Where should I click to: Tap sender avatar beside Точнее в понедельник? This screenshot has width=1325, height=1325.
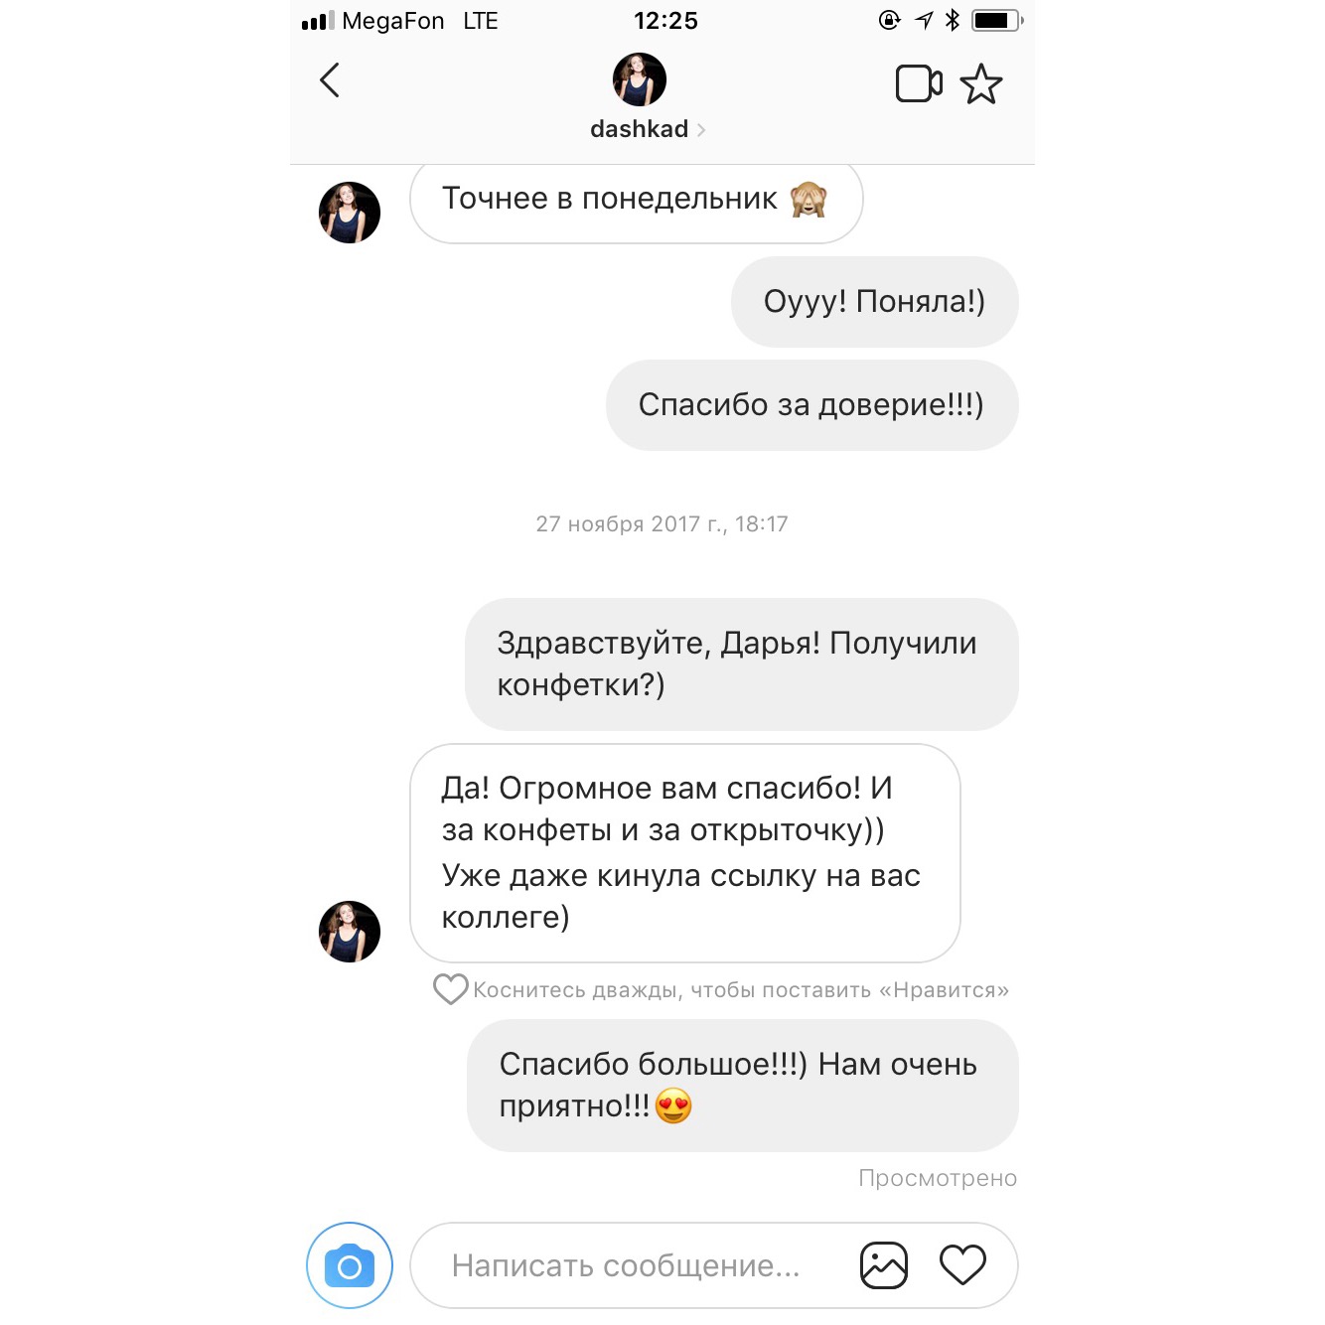tap(350, 213)
